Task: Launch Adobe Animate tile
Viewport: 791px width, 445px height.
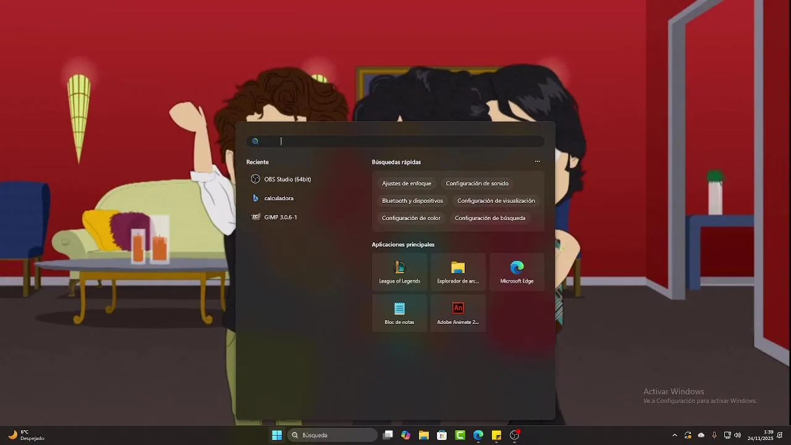Action: click(x=458, y=313)
